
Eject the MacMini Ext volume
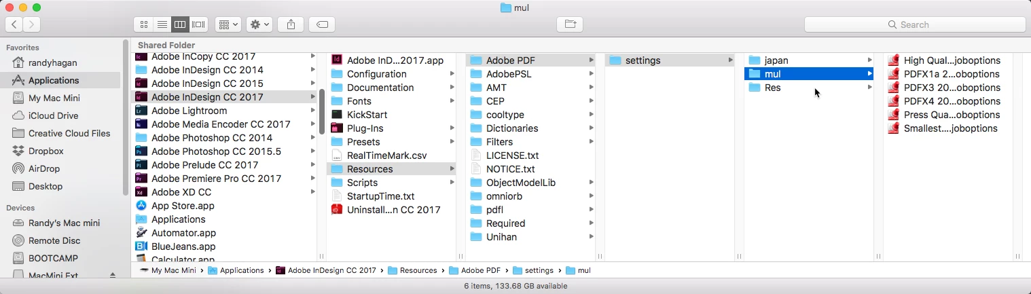[x=112, y=275]
